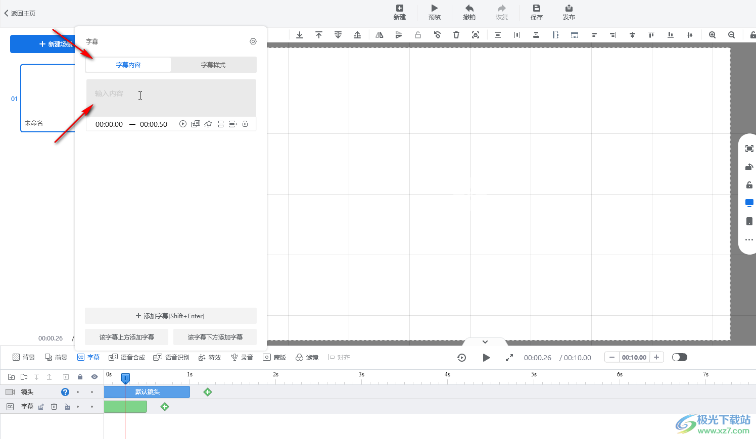
Task: Switch to the 字幕样式 tab
Action: point(213,65)
